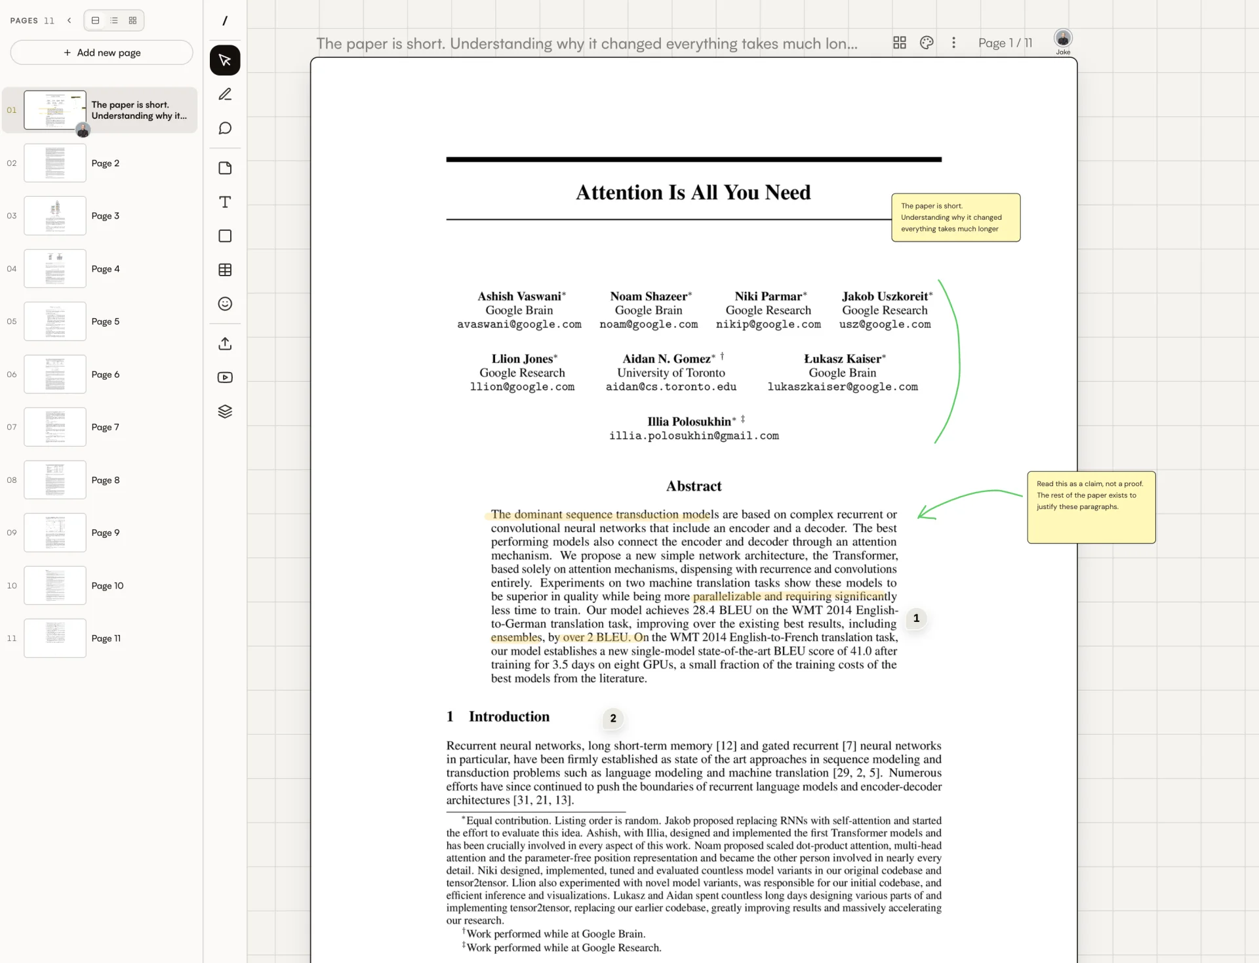Click Łukasz Kaiser author name

pos(843,359)
